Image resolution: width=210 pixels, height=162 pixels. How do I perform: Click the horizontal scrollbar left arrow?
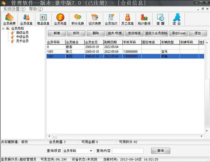[49, 136]
